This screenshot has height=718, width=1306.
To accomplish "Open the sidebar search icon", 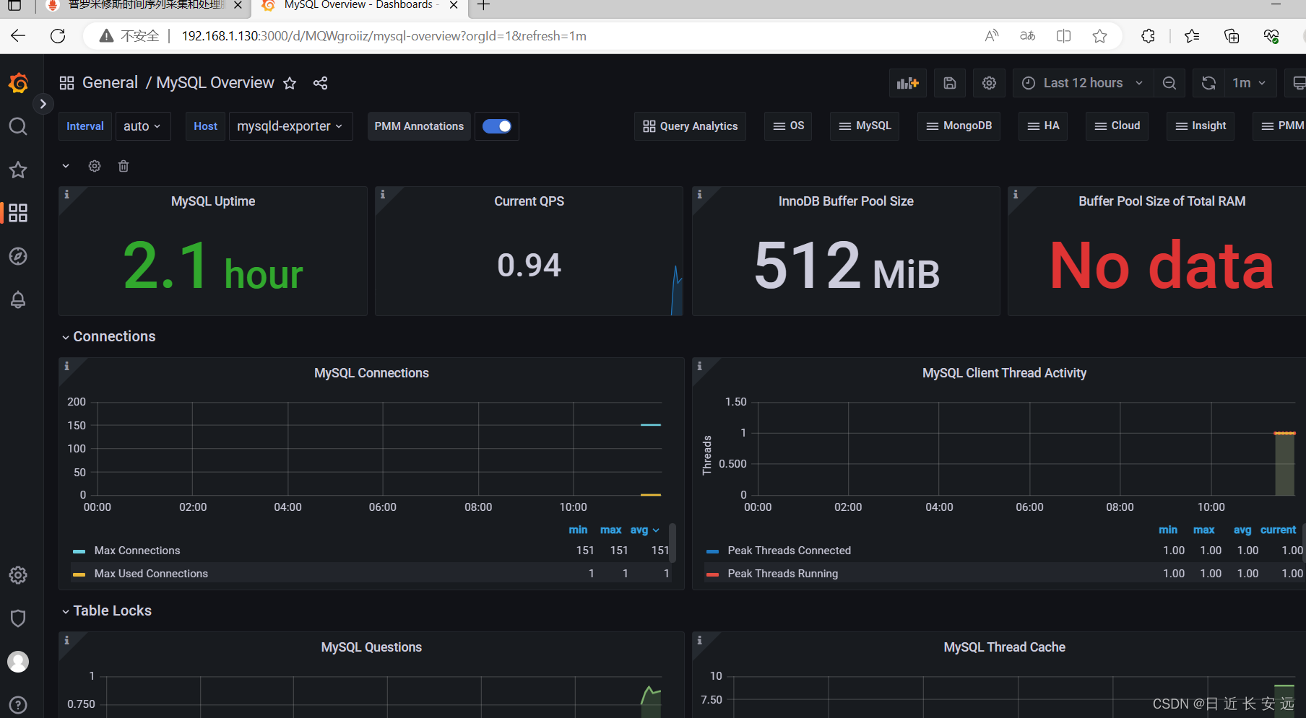I will pos(18,127).
